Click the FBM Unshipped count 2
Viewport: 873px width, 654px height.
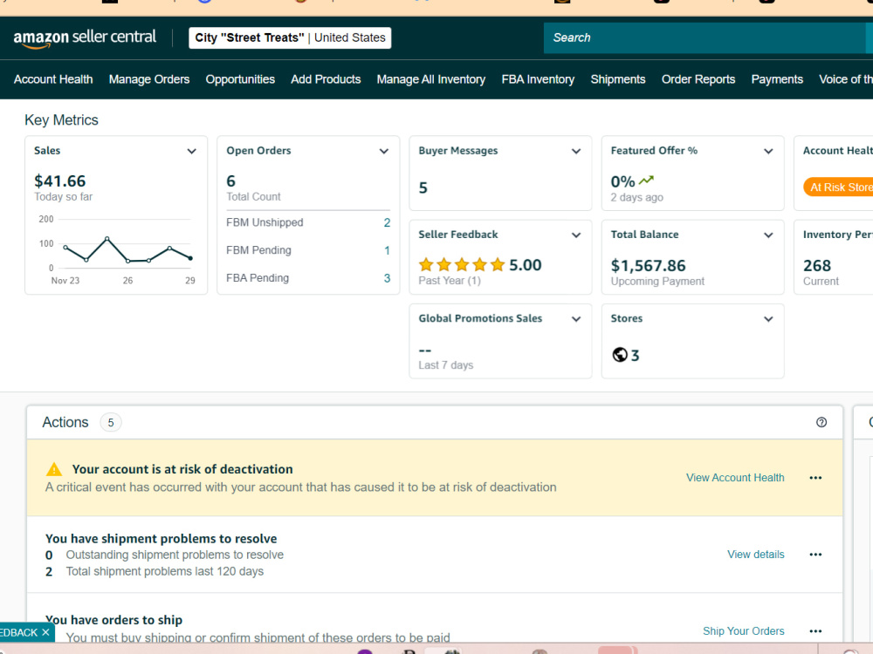(x=387, y=222)
